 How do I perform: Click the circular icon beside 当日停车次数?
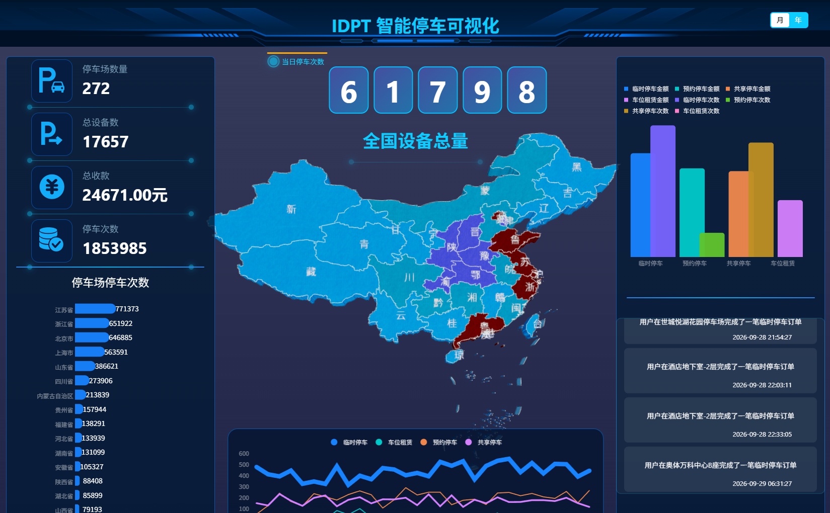(273, 62)
